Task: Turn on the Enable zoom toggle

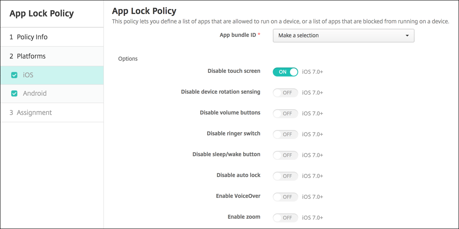Action: coord(285,218)
